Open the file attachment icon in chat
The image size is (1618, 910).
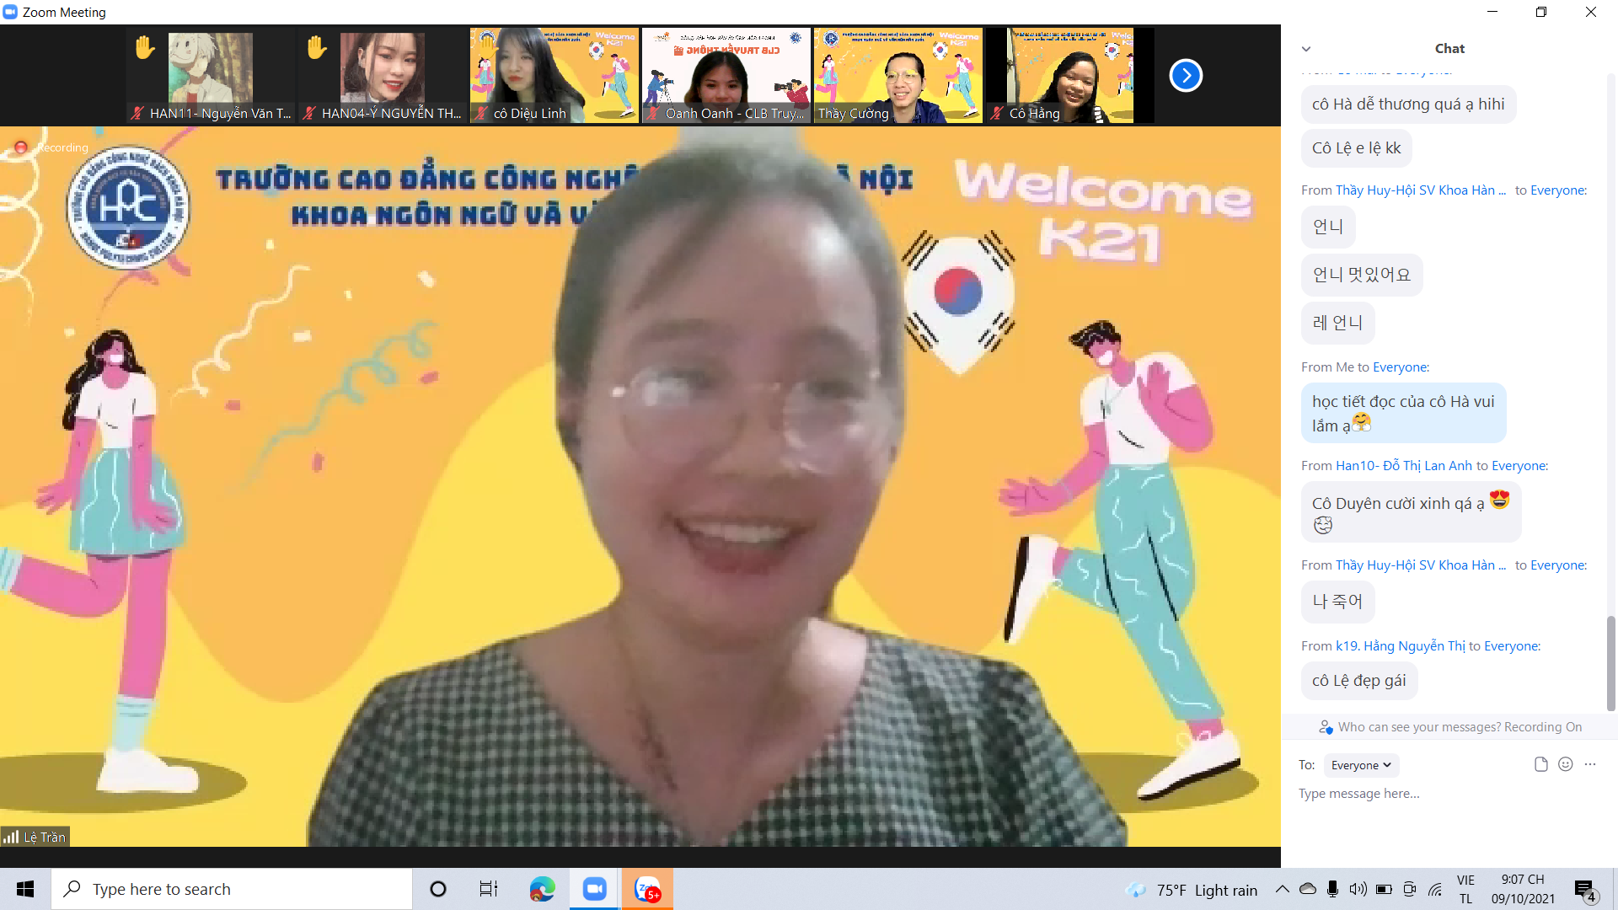pos(1540,764)
